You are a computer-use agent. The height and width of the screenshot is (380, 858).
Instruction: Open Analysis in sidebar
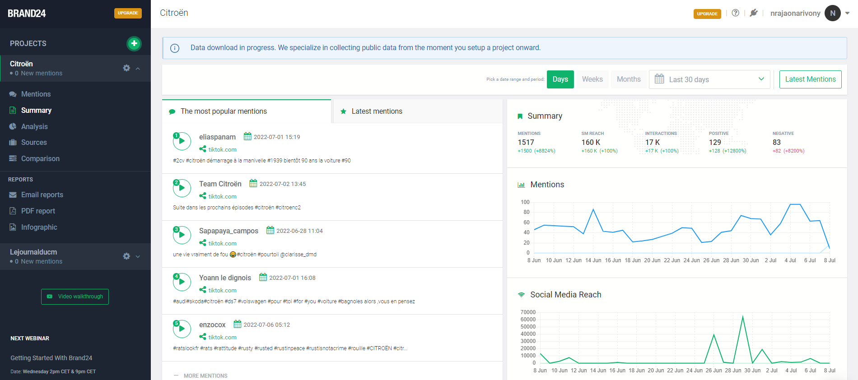point(34,126)
